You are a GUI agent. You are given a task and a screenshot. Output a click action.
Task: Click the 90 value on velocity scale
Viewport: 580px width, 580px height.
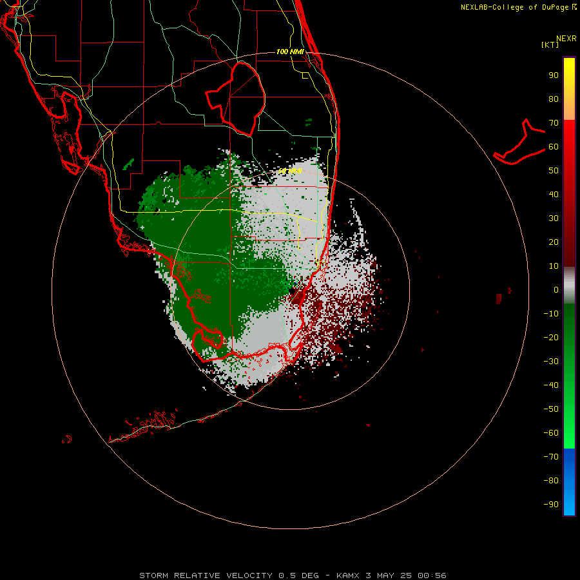click(554, 75)
